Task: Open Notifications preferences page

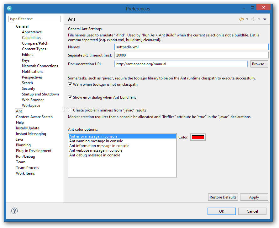Action: (33, 72)
